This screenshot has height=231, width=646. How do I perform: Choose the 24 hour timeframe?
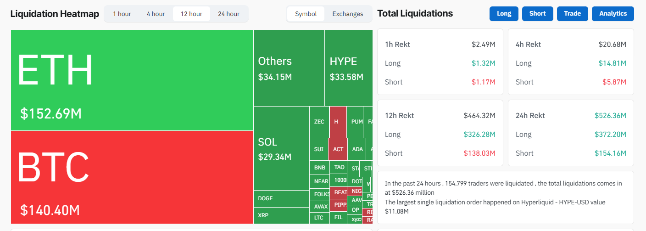[228, 14]
